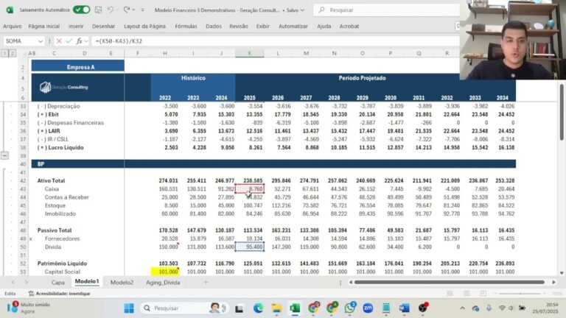566x318 pixels.
Task: Open the Name Box dropdown arrow
Action: point(41,40)
